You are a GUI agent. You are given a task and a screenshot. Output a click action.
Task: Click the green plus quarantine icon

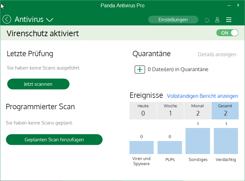(x=140, y=70)
